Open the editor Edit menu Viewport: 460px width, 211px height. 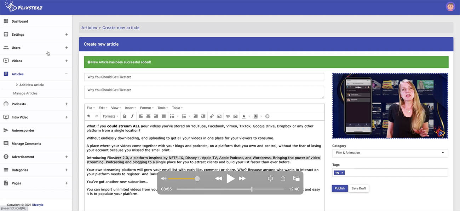[103, 108]
